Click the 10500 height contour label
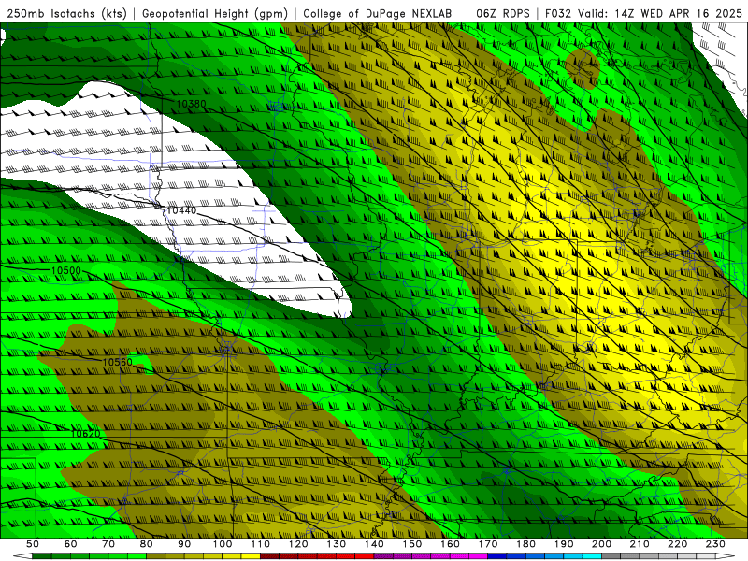This screenshot has height=561, width=748. [x=65, y=270]
